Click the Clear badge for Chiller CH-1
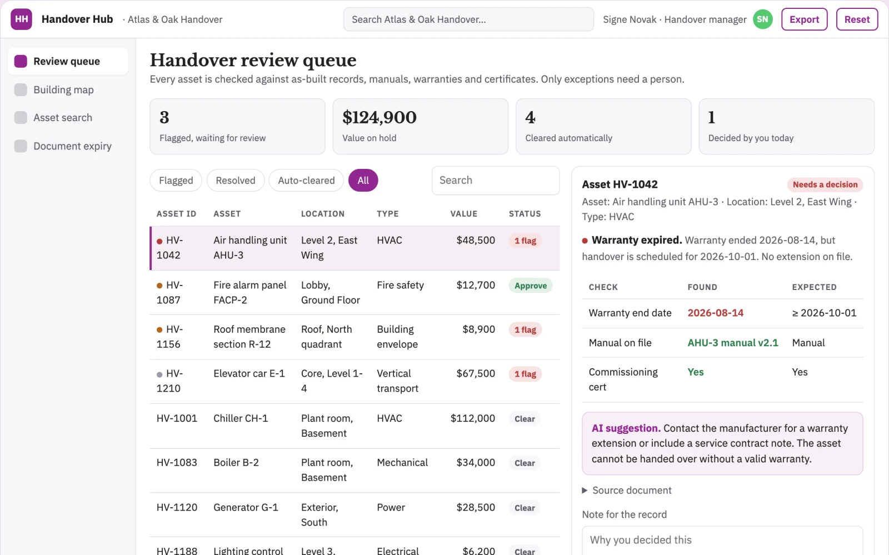Image resolution: width=889 pixels, height=555 pixels. pos(525,419)
